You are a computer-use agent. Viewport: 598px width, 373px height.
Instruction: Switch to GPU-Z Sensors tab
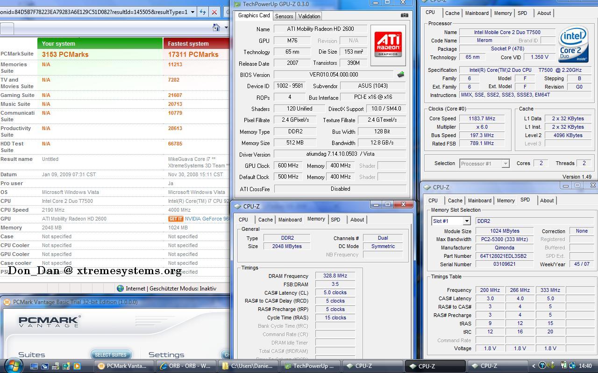click(284, 16)
